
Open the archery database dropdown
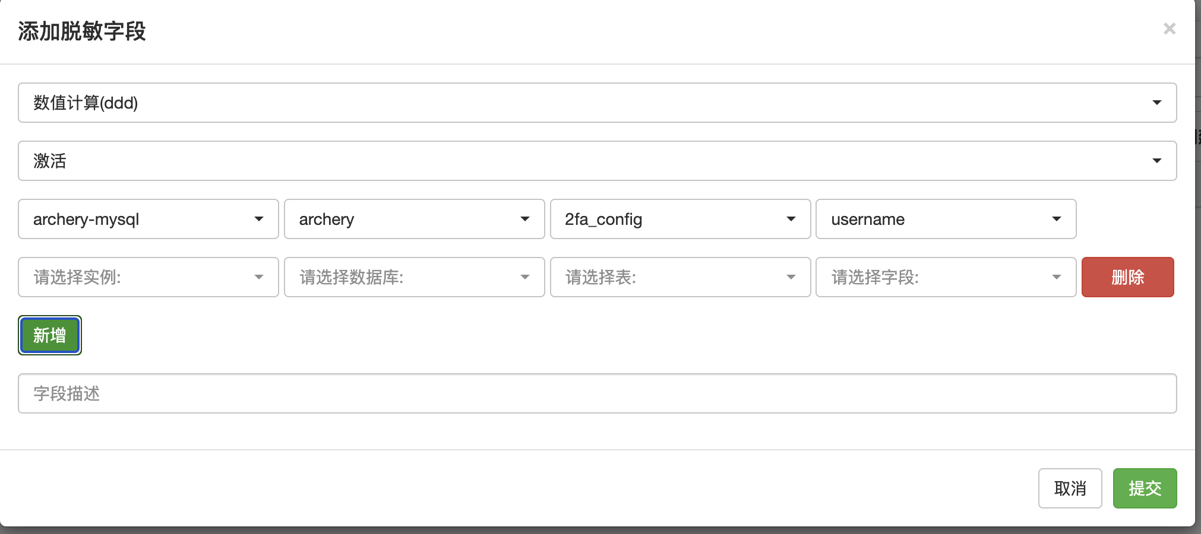414,219
